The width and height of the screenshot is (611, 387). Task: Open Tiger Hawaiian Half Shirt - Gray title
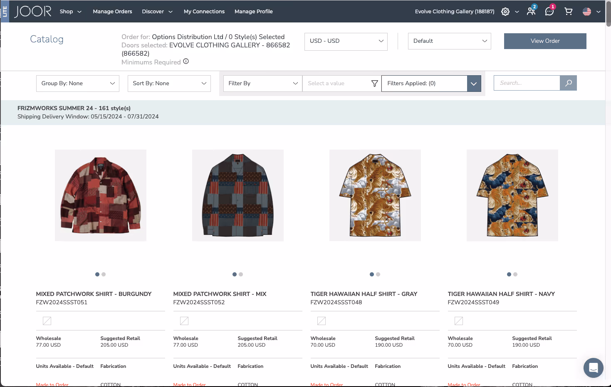(364, 294)
